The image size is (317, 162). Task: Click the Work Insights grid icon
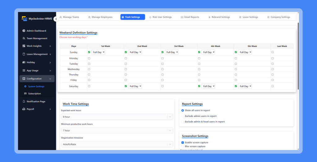(24, 46)
